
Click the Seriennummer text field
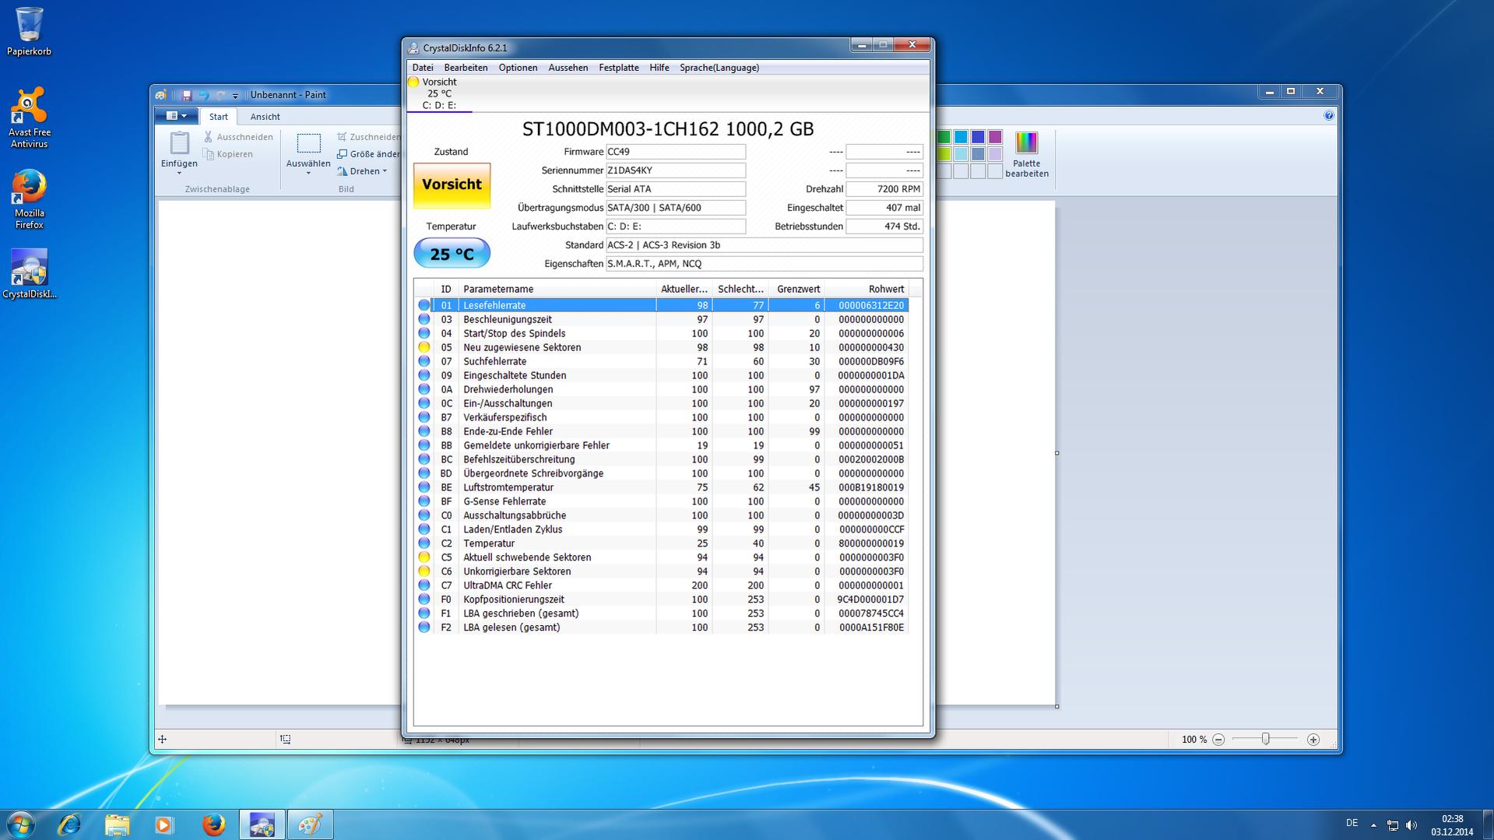point(675,170)
